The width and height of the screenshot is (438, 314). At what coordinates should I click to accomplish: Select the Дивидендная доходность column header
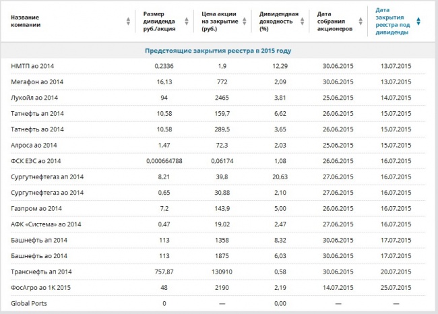click(279, 22)
